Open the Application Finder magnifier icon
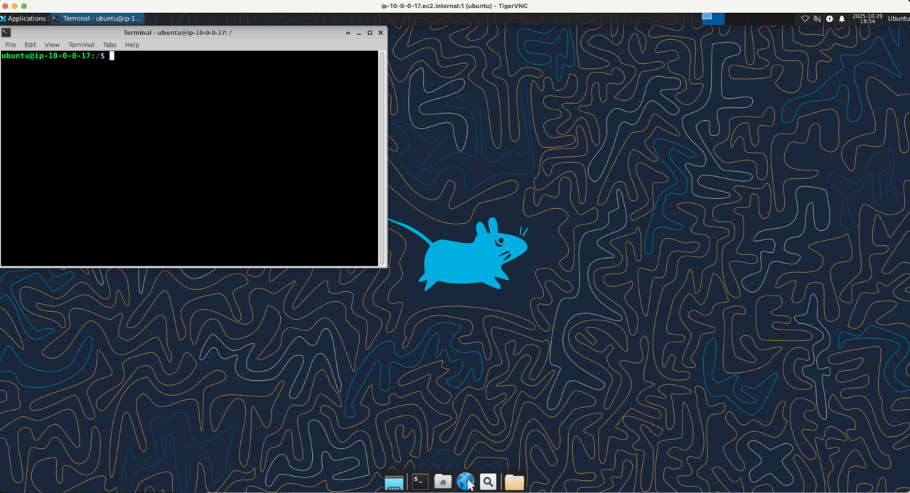Image resolution: width=910 pixels, height=493 pixels. [488, 481]
